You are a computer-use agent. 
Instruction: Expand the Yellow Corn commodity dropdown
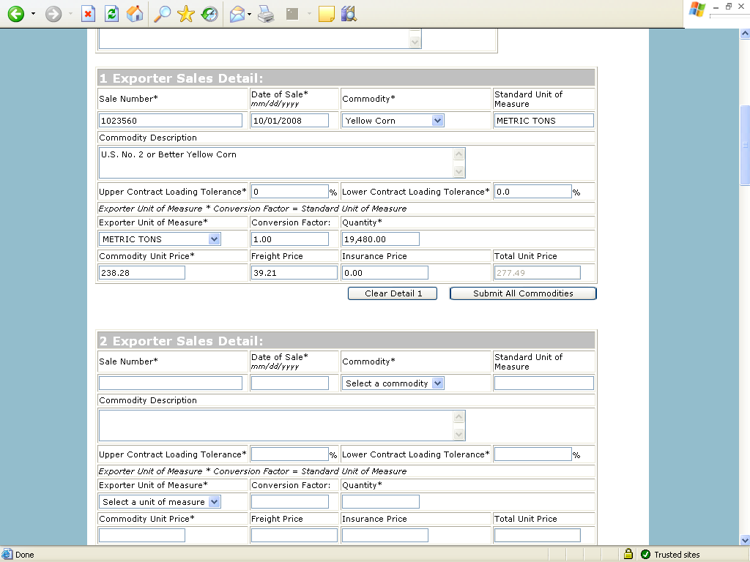(x=437, y=121)
